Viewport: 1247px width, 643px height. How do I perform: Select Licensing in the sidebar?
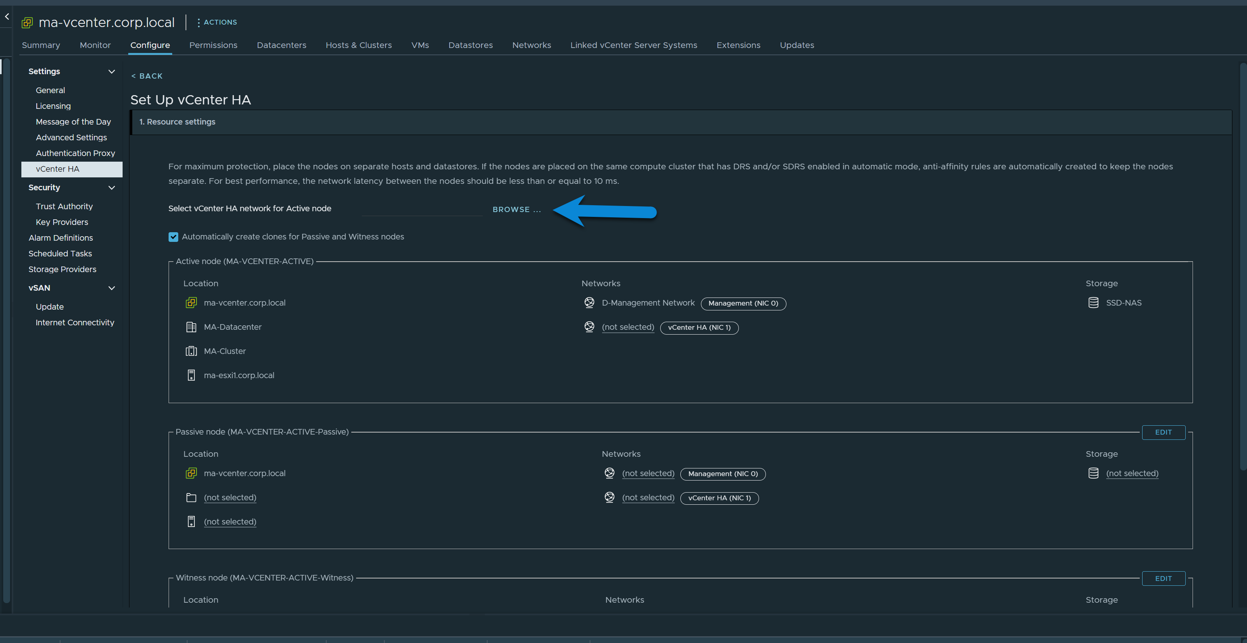click(x=53, y=106)
